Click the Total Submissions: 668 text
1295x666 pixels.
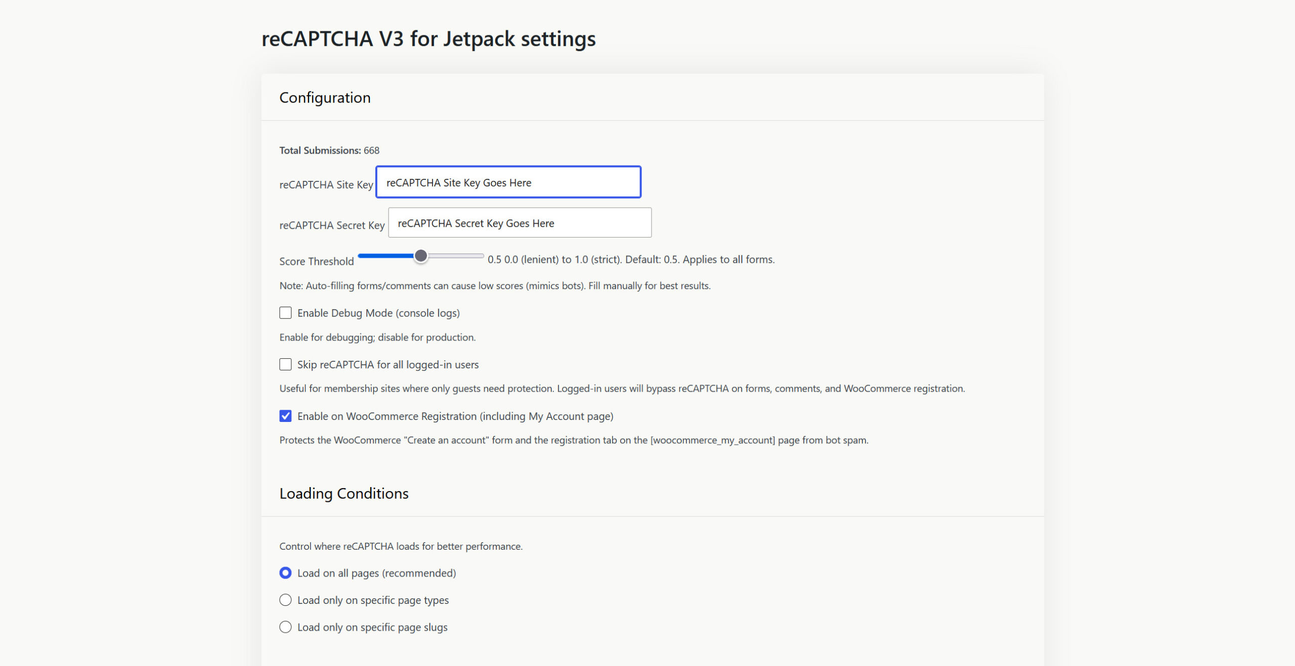tap(329, 150)
